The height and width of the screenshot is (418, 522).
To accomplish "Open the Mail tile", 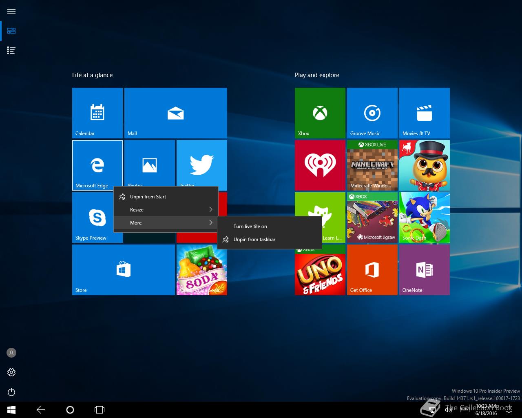I will pos(176,113).
